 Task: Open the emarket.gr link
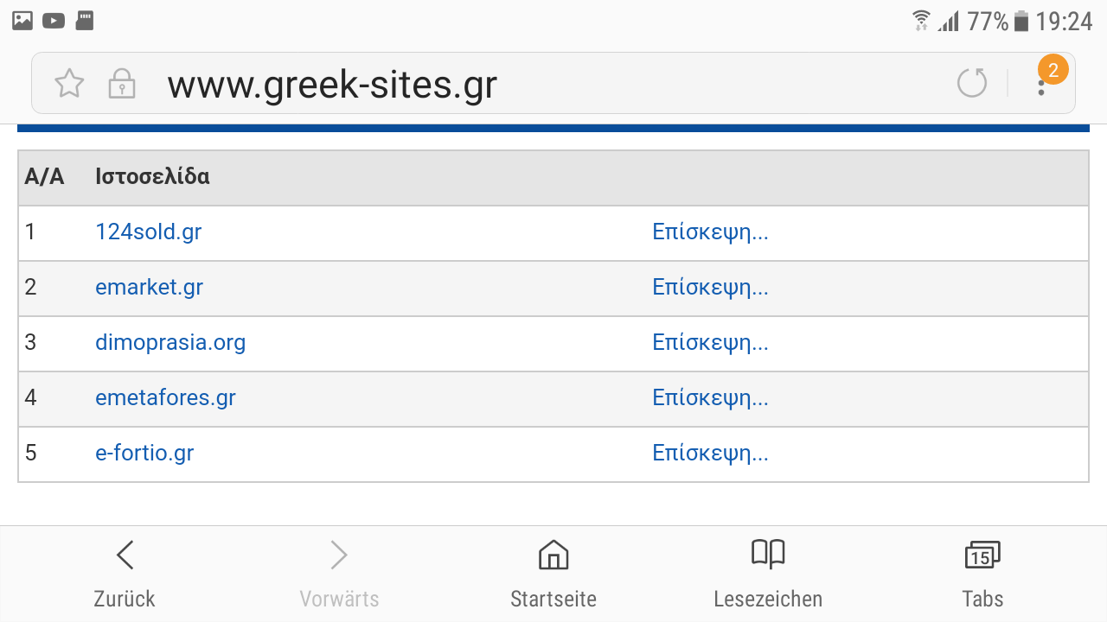coord(149,288)
